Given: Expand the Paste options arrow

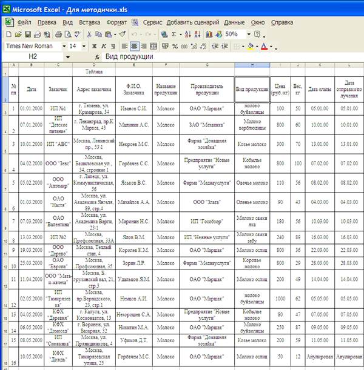Looking at the screenshot, I should (x=115, y=35).
